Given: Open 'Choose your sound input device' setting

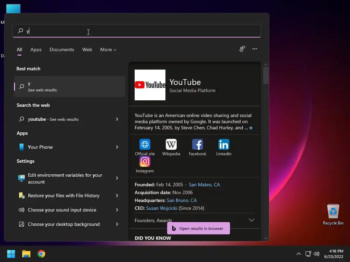Looking at the screenshot, I should pyautogui.click(x=69, y=210).
